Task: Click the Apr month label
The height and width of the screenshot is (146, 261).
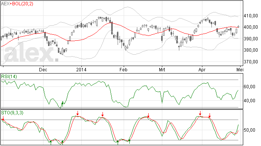Action: pos(202,69)
